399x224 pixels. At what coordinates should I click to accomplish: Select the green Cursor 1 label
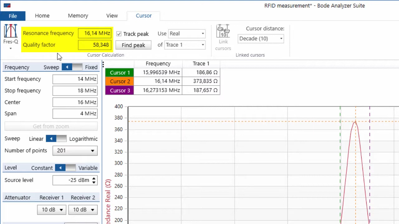[120, 72]
